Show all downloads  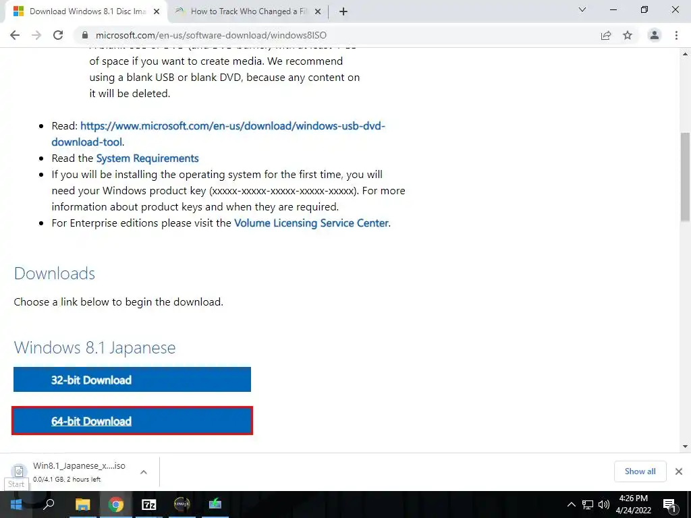tap(640, 471)
